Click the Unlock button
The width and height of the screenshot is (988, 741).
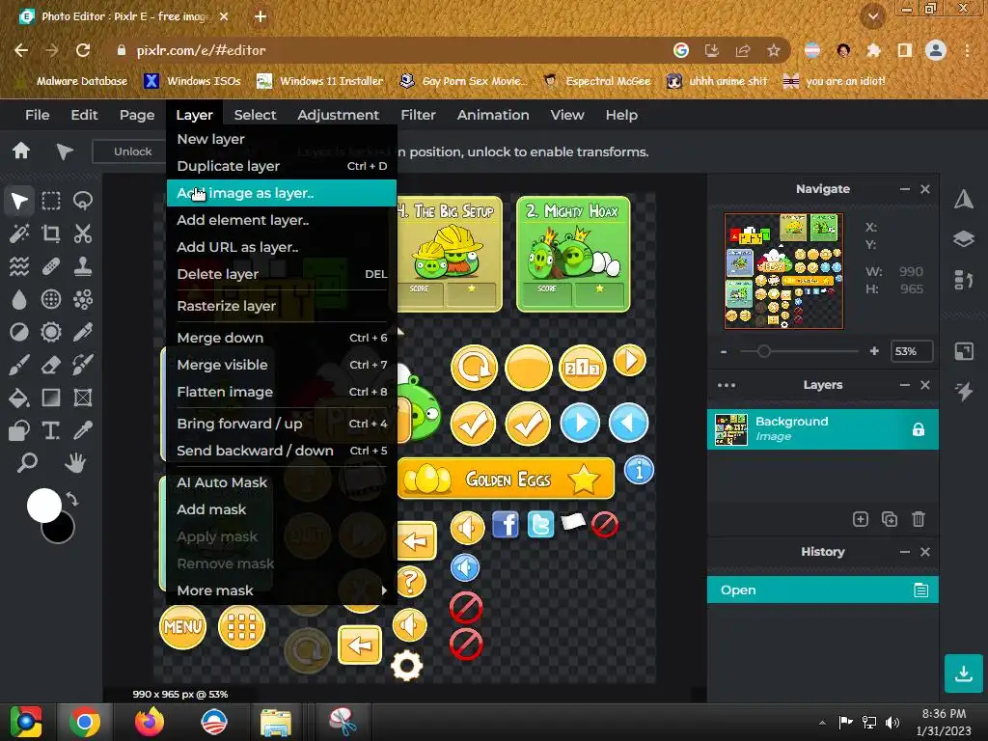click(132, 151)
